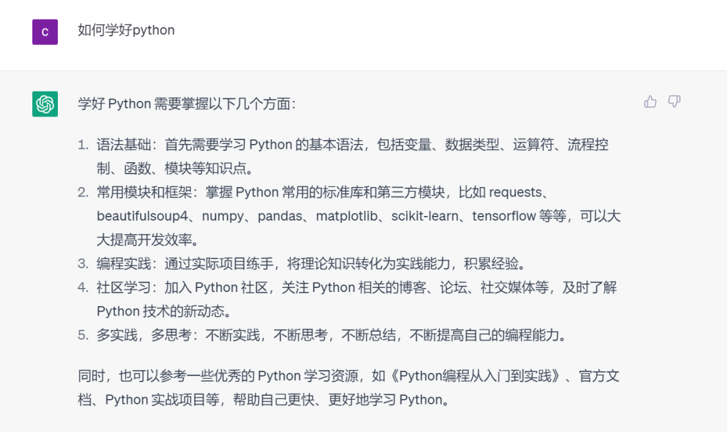The width and height of the screenshot is (727, 432).
Task: Click the word "beautifulsoup4"
Action: (x=141, y=216)
